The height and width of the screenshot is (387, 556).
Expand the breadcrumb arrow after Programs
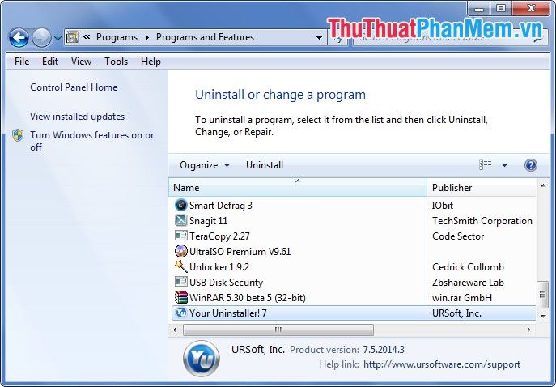(146, 37)
